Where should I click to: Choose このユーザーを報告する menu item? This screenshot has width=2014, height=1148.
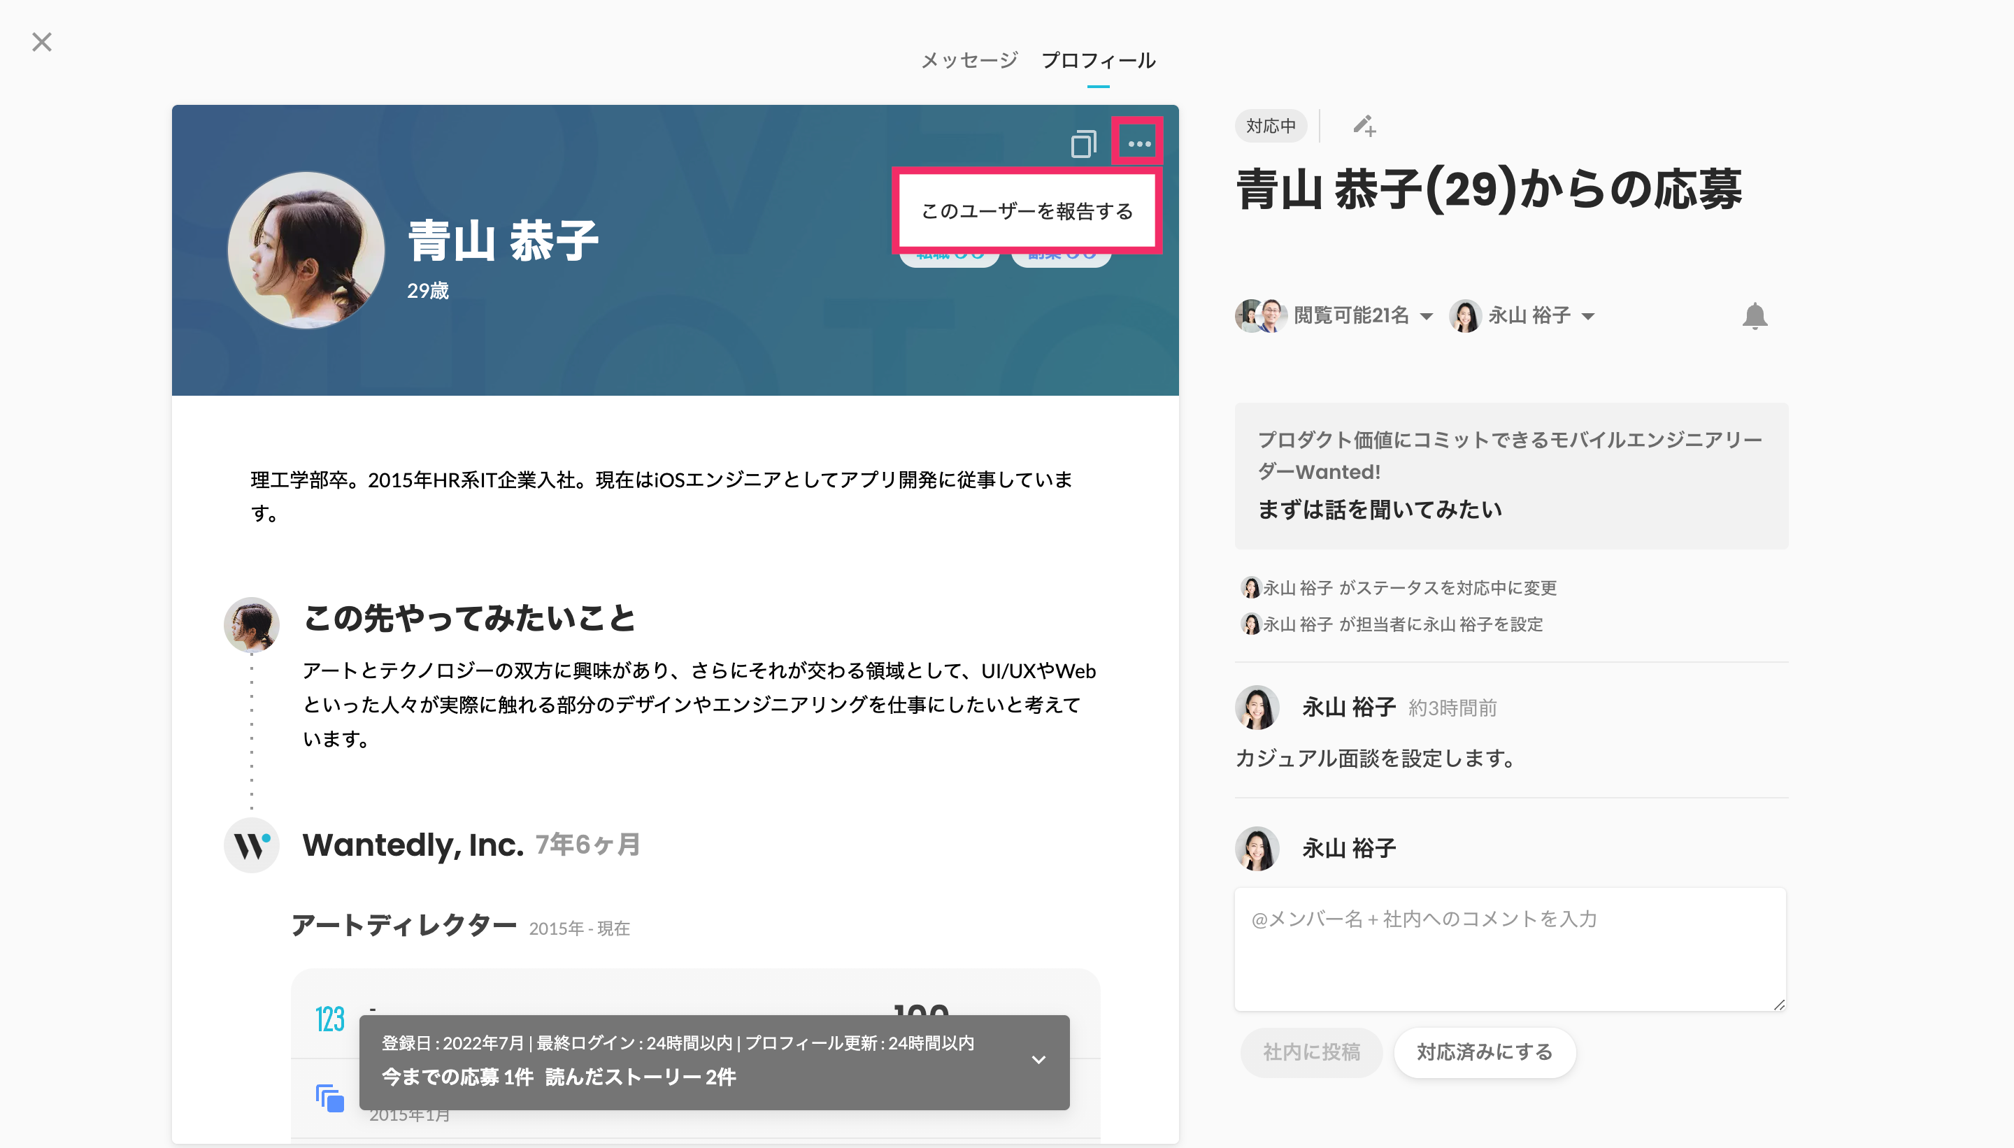tap(1027, 210)
